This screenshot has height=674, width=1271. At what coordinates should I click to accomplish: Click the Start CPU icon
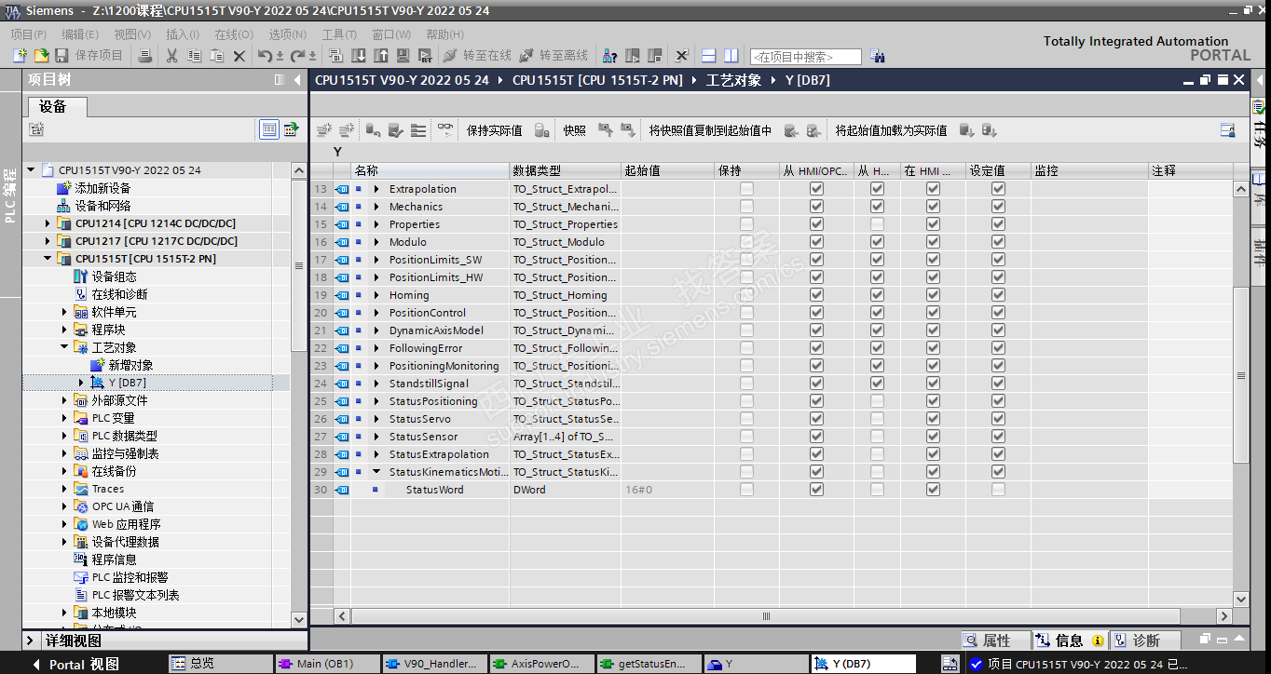633,56
